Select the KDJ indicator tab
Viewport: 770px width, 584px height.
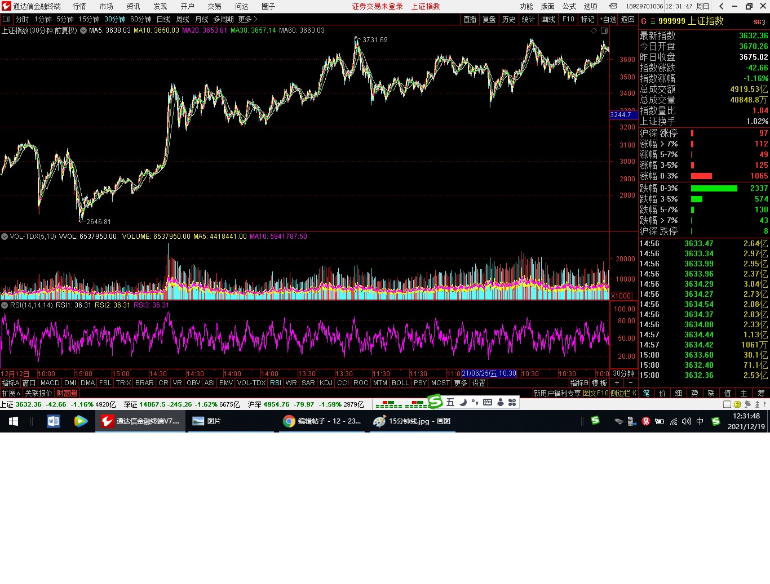(326, 383)
